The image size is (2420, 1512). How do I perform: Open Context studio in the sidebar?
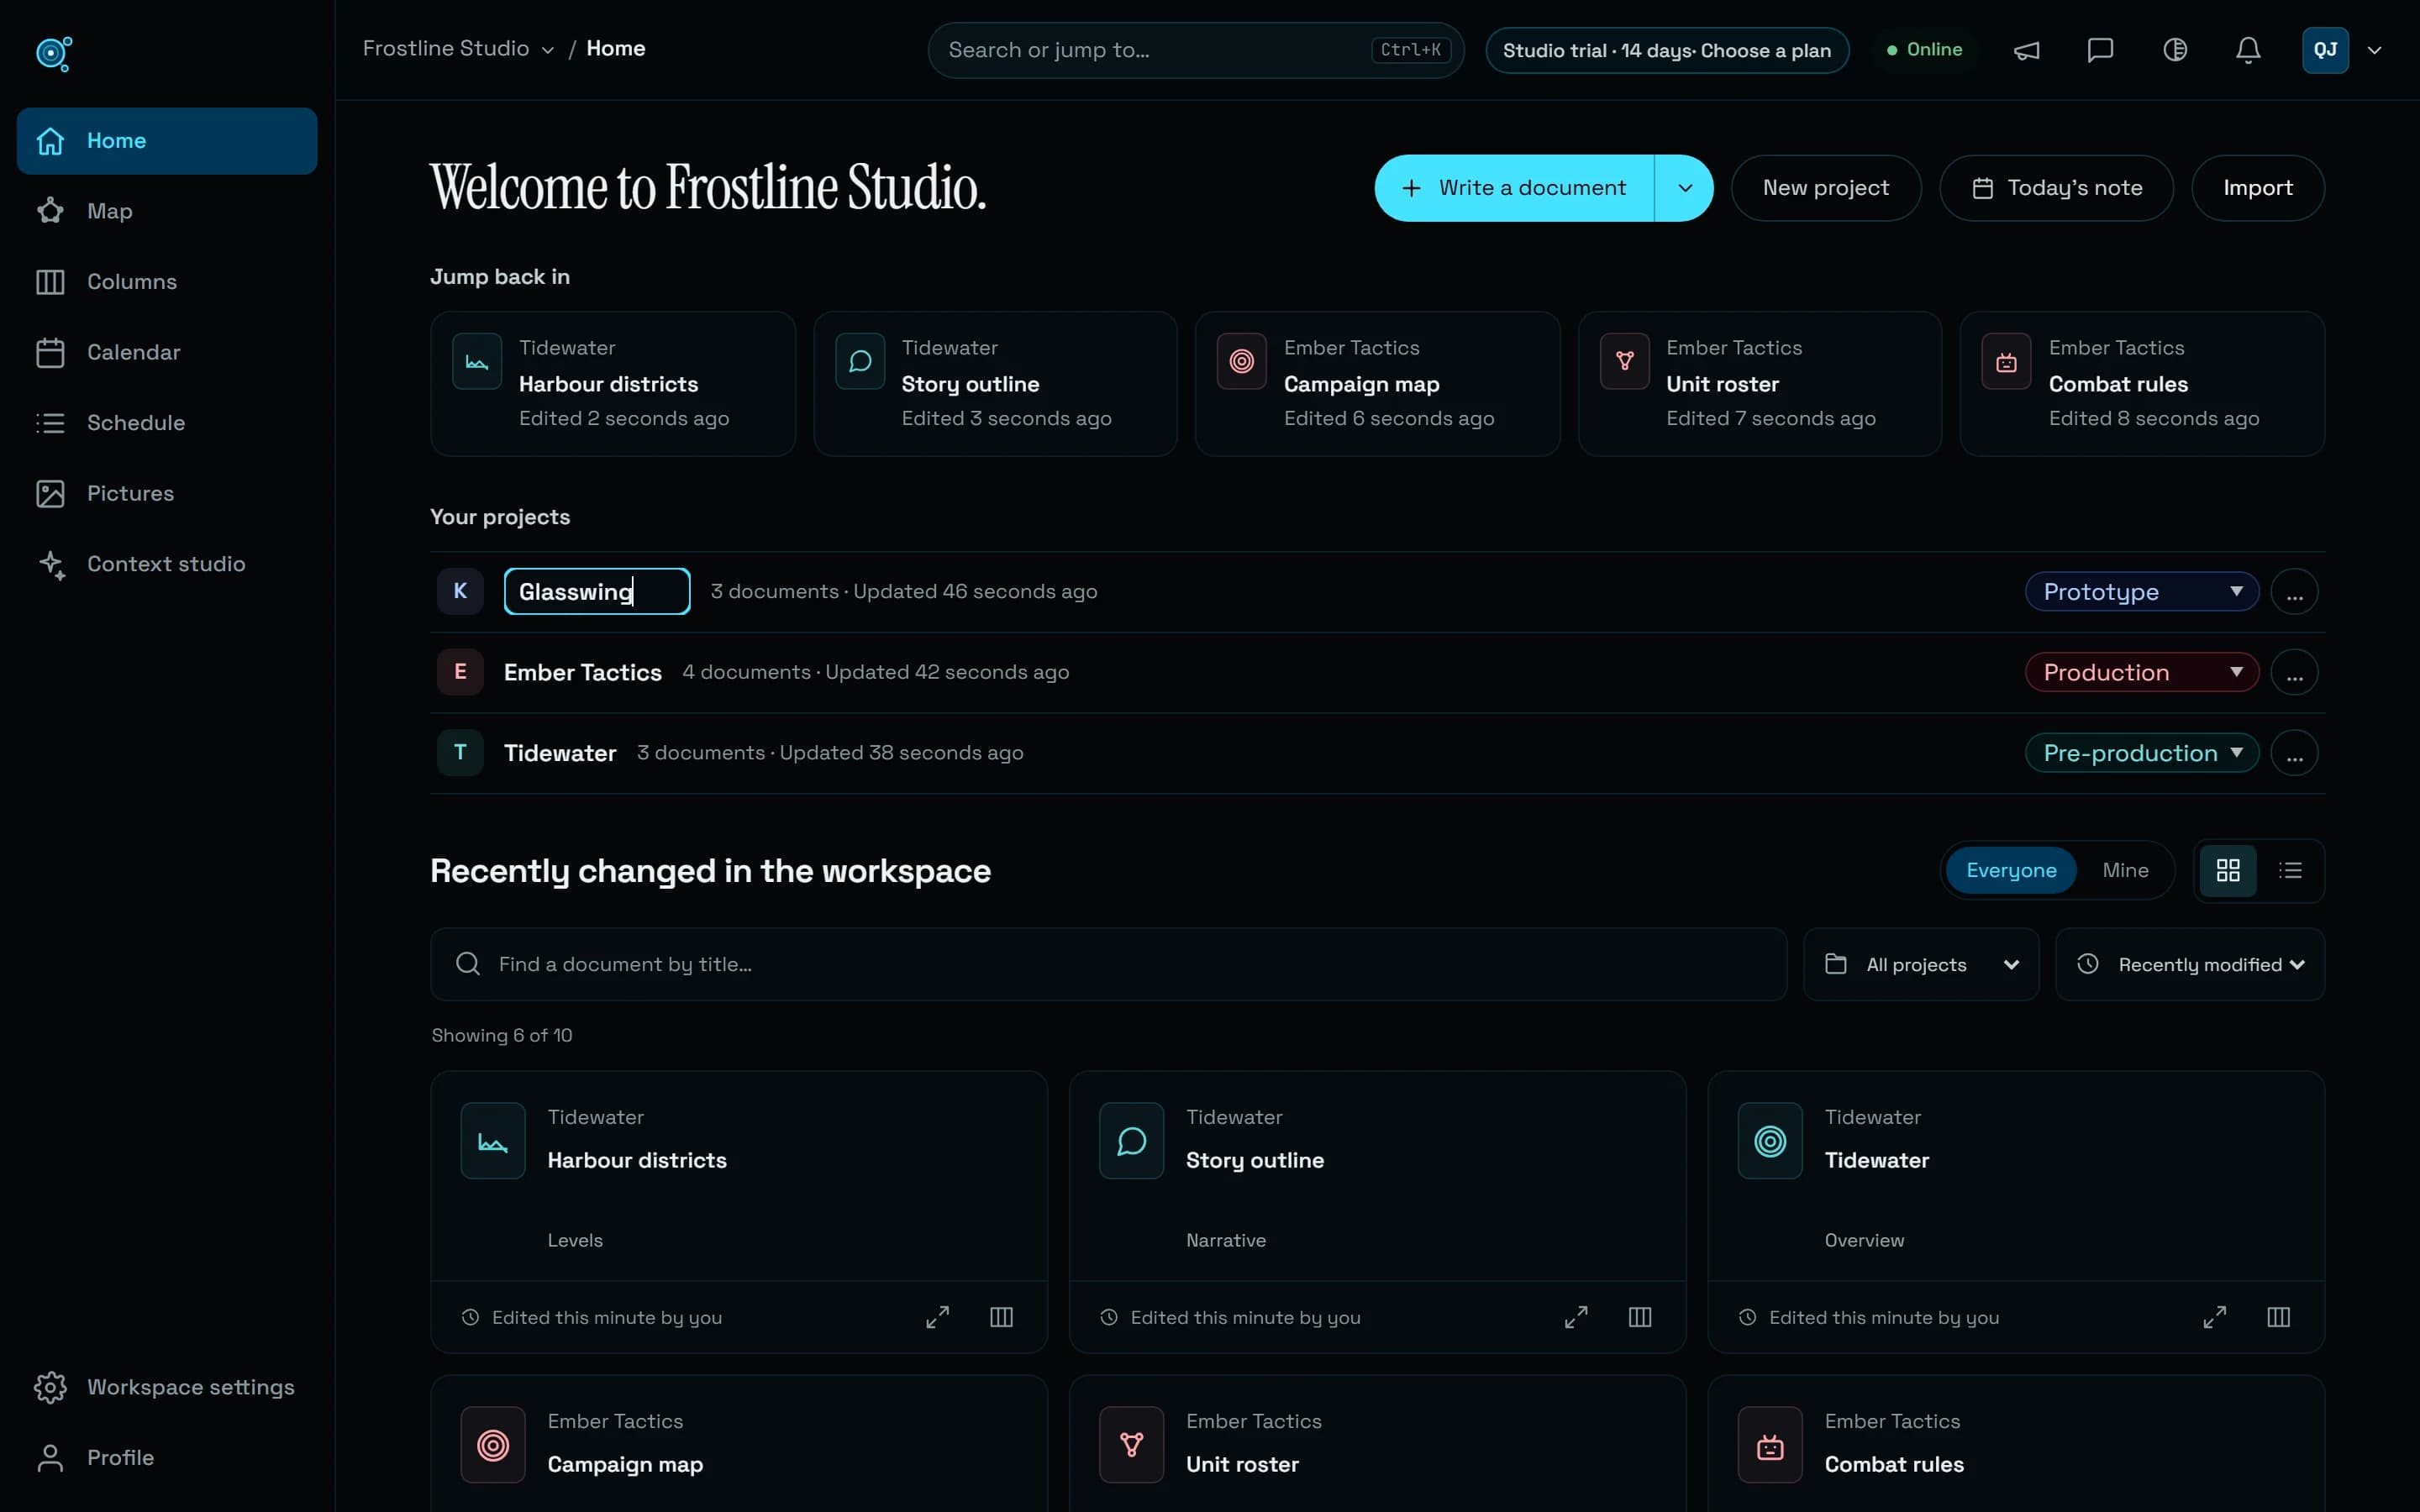click(x=167, y=564)
